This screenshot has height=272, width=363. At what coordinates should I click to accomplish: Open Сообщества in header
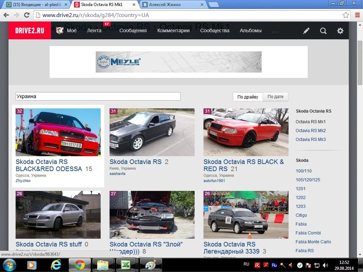click(215, 31)
